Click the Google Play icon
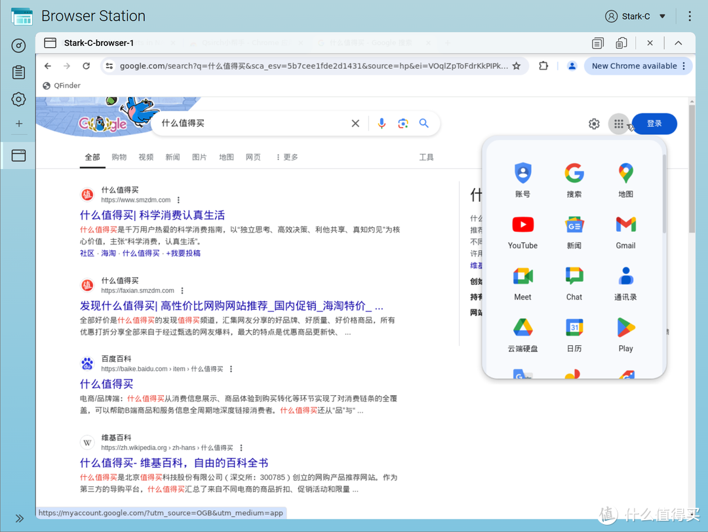 click(x=625, y=328)
